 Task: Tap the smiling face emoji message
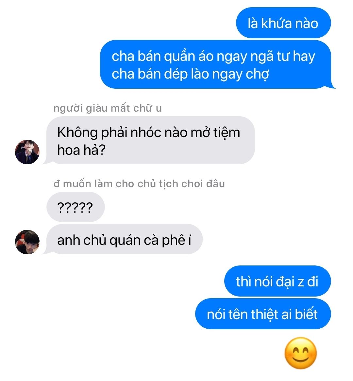click(301, 353)
